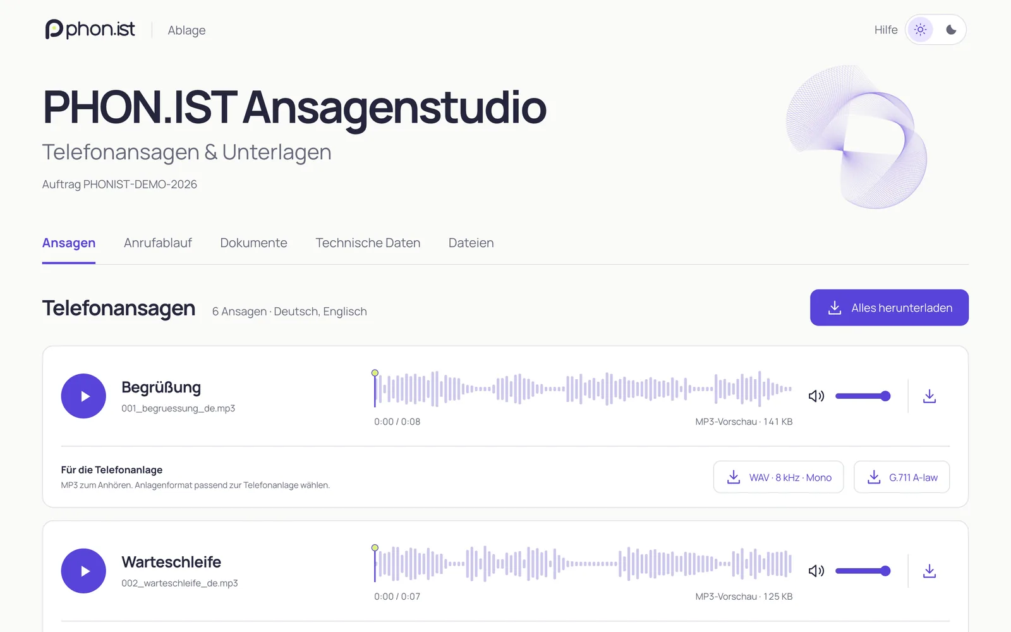Adjust the Begrüßung volume slider
Image resolution: width=1011 pixels, height=632 pixels.
[863, 396]
